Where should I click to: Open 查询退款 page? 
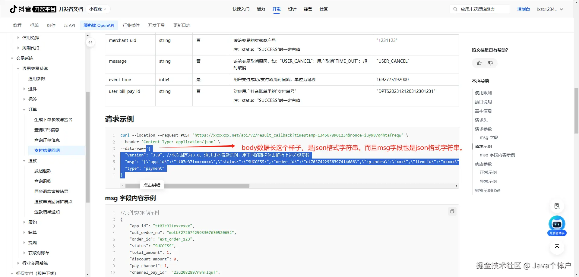point(43,181)
